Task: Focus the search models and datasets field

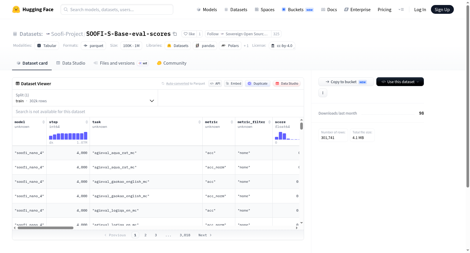Action: [x=117, y=9]
